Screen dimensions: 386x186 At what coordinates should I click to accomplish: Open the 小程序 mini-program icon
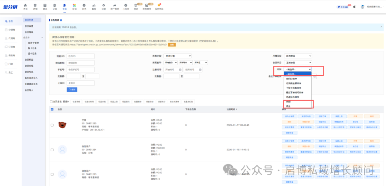[x=126, y=5]
